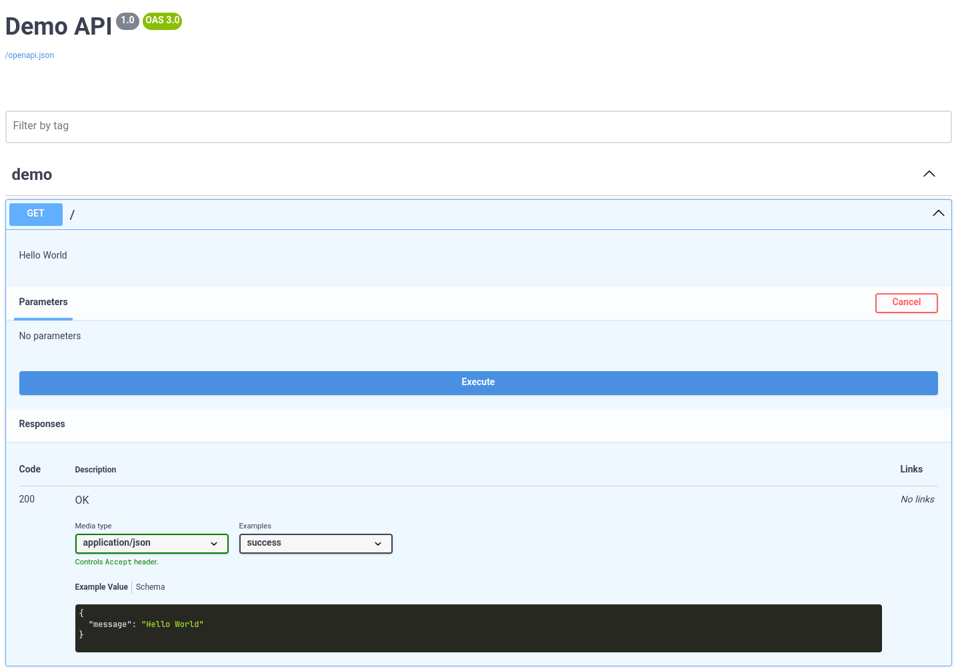This screenshot has width=958, height=671.
Task: Click the Hello World JSON example block
Action: tap(478, 628)
